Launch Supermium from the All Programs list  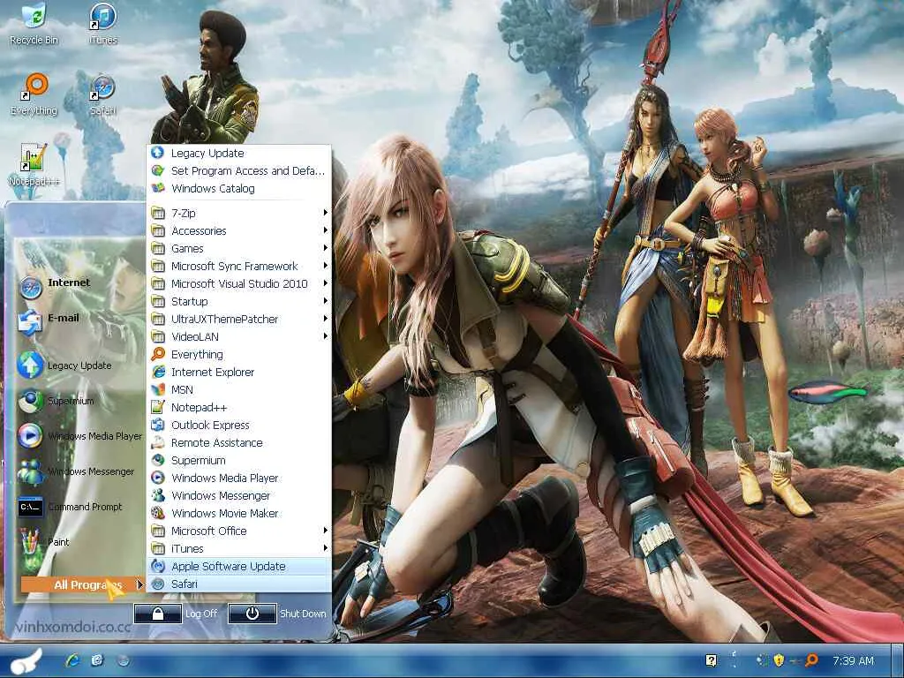pos(239,461)
